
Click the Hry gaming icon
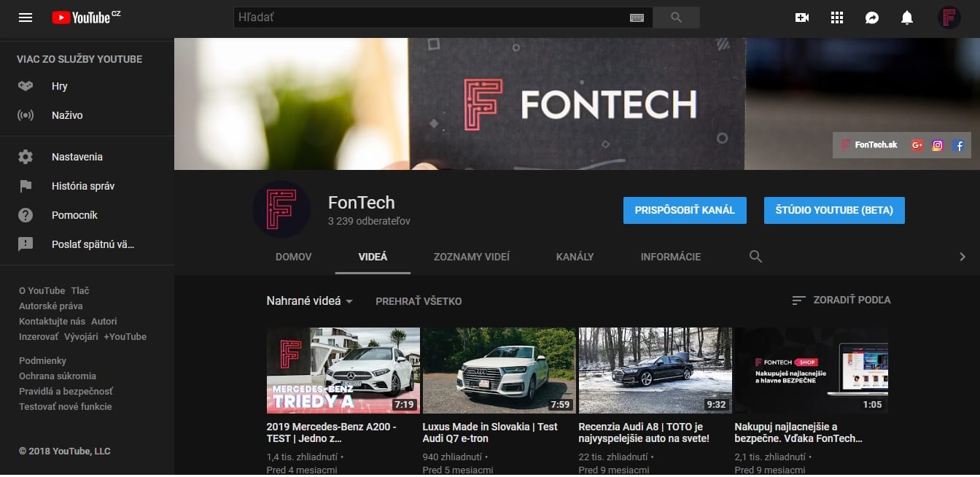pyautogui.click(x=26, y=86)
